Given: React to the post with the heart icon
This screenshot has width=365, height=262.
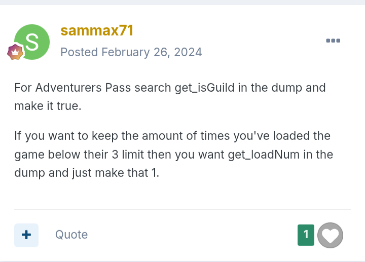Looking at the screenshot, I should [x=330, y=235].
